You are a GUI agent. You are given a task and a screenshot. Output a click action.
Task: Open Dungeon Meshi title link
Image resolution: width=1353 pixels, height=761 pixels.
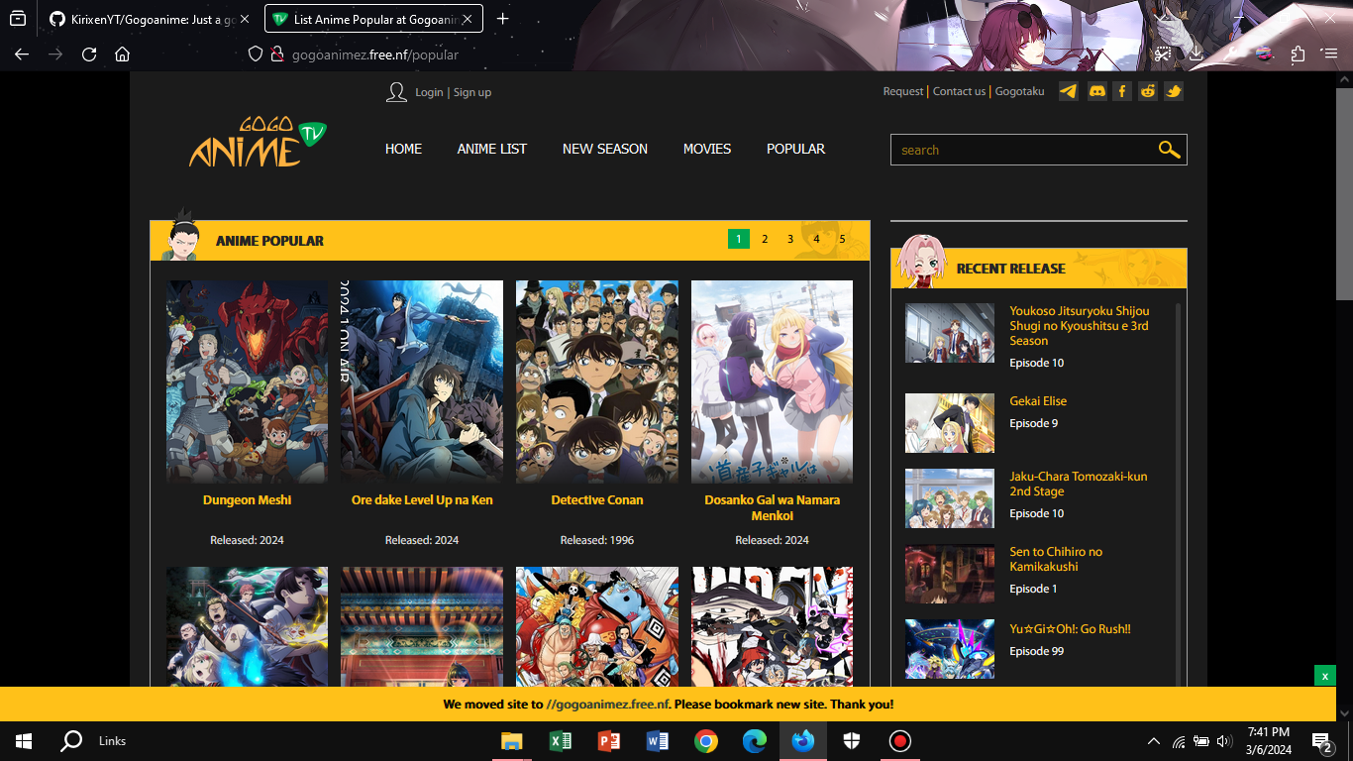(247, 500)
